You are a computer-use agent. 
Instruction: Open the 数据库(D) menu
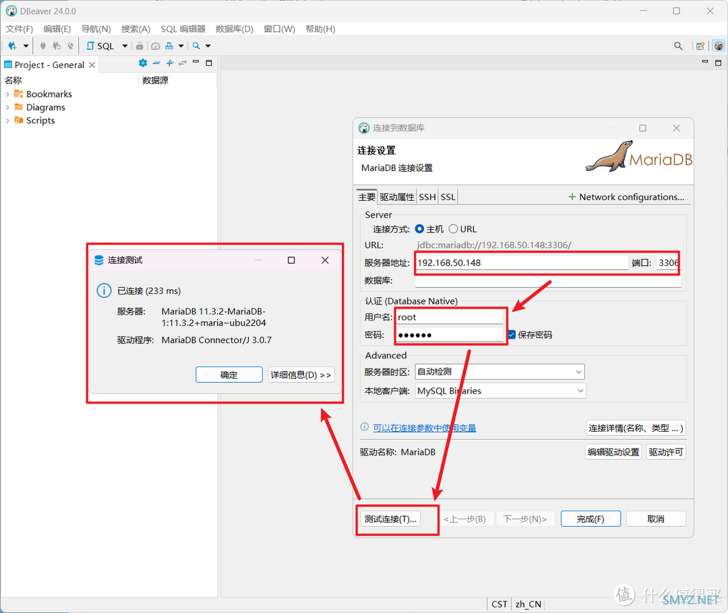pos(235,29)
